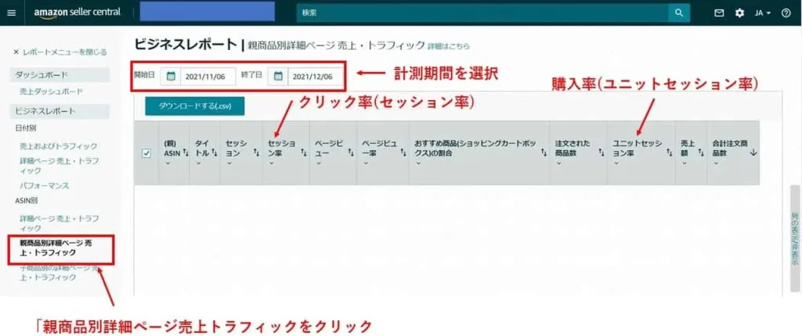Open 売上ダッシュボード in sidebar

pos(51,91)
